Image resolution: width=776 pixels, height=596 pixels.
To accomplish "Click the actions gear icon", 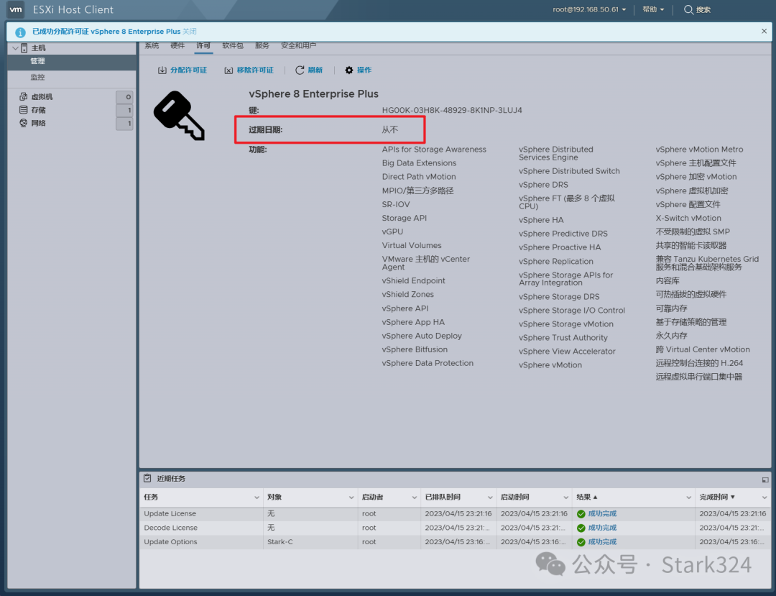I will coord(349,70).
